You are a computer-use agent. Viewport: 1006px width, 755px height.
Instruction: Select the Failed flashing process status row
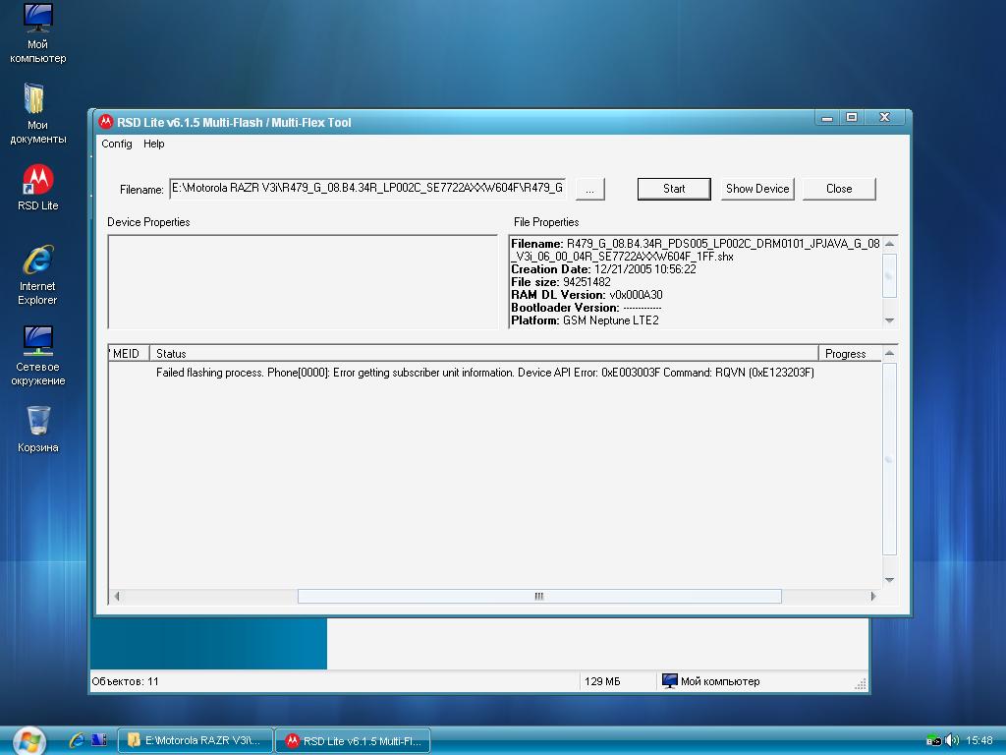[x=485, y=373]
